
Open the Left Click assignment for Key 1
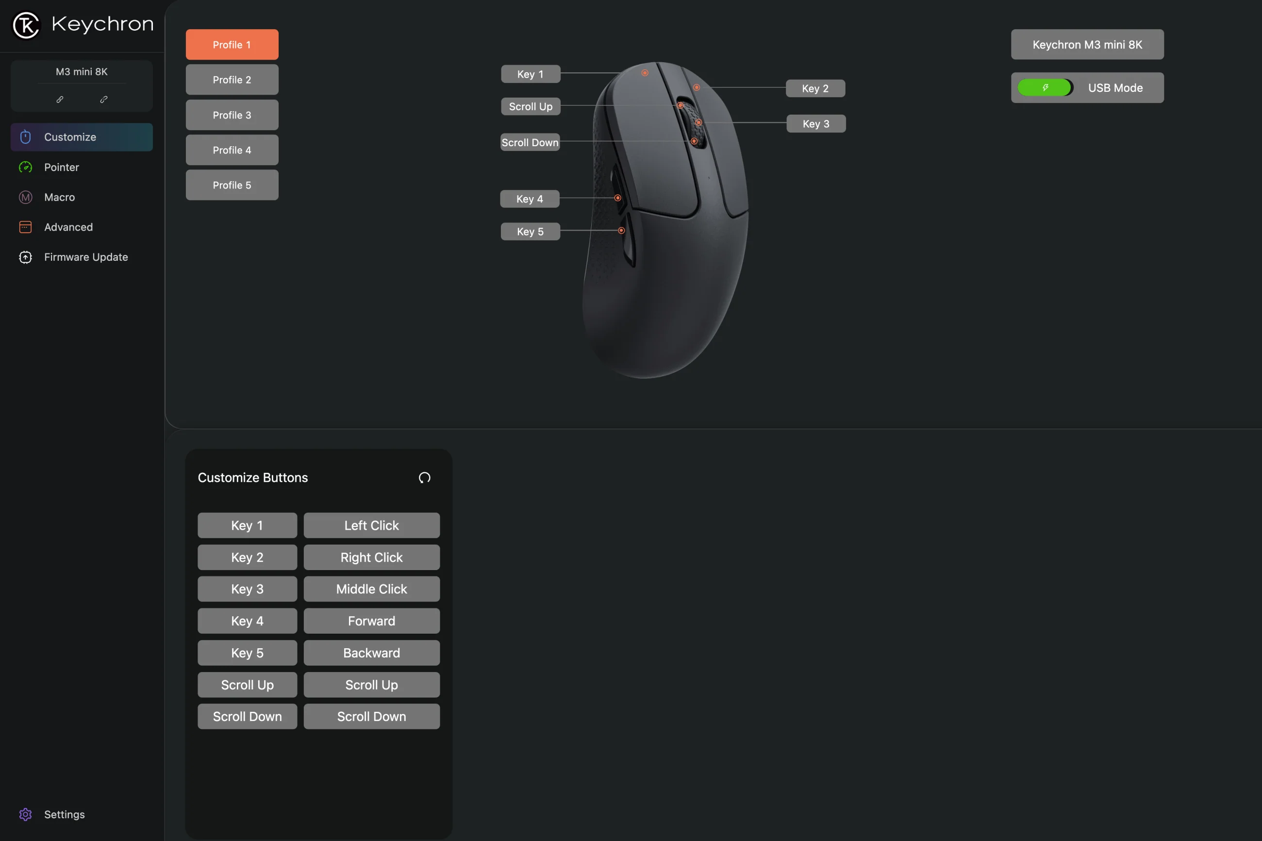371,525
